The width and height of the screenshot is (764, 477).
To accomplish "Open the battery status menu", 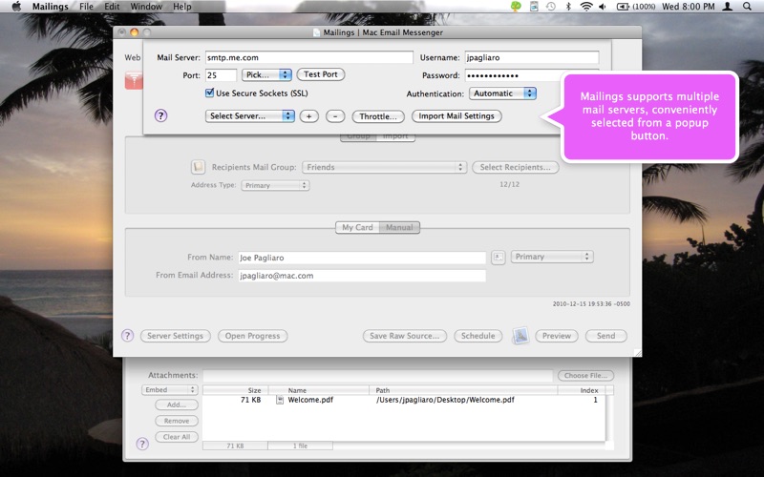I will point(636,7).
